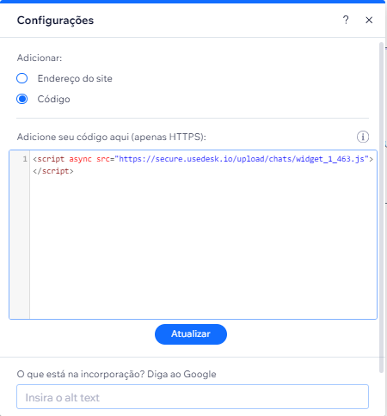
Task: Click the Endereço do site label text
Action: tap(75, 78)
